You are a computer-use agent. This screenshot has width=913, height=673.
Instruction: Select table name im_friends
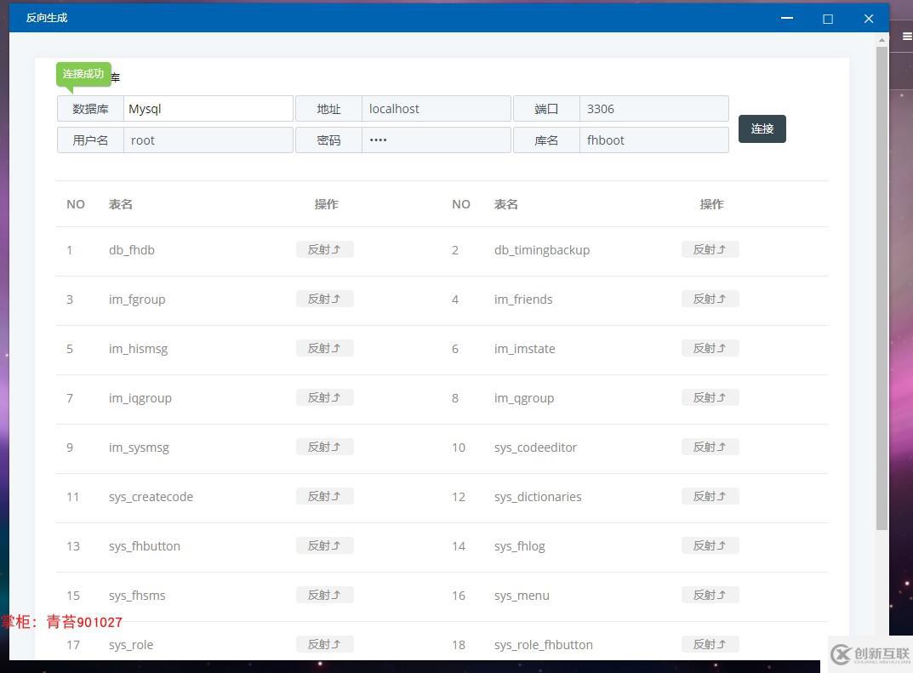(x=523, y=299)
